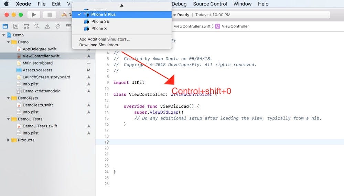
Task: Collapse the DemoTests folder
Action: coord(8,98)
